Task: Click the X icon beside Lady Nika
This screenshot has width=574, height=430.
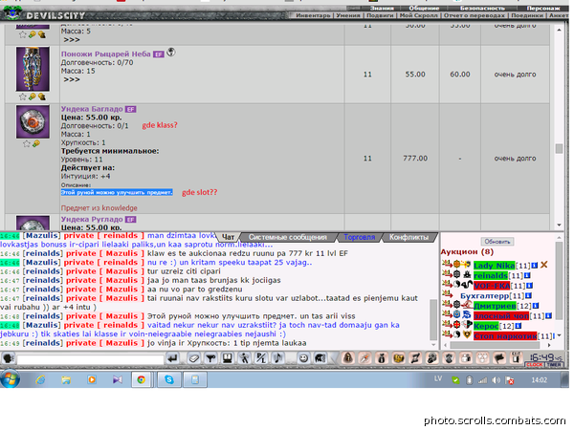Action: point(544,265)
